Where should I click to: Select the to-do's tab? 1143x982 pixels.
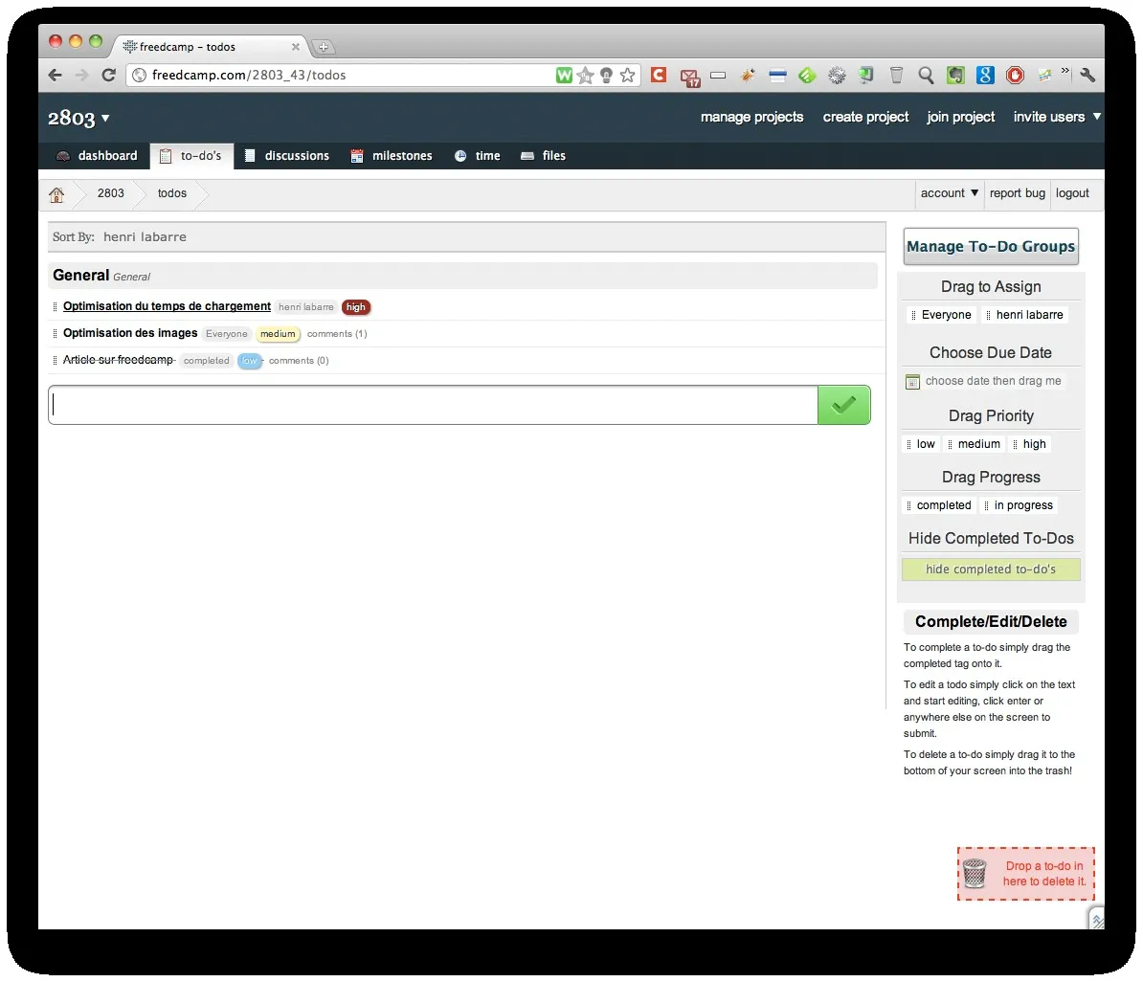pyautogui.click(x=191, y=156)
